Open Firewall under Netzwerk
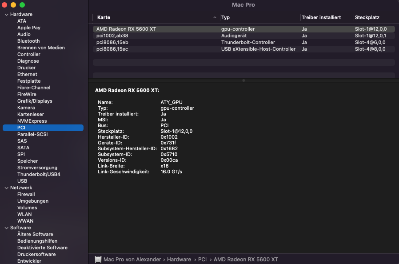This screenshot has width=399, height=264. pos(26,194)
